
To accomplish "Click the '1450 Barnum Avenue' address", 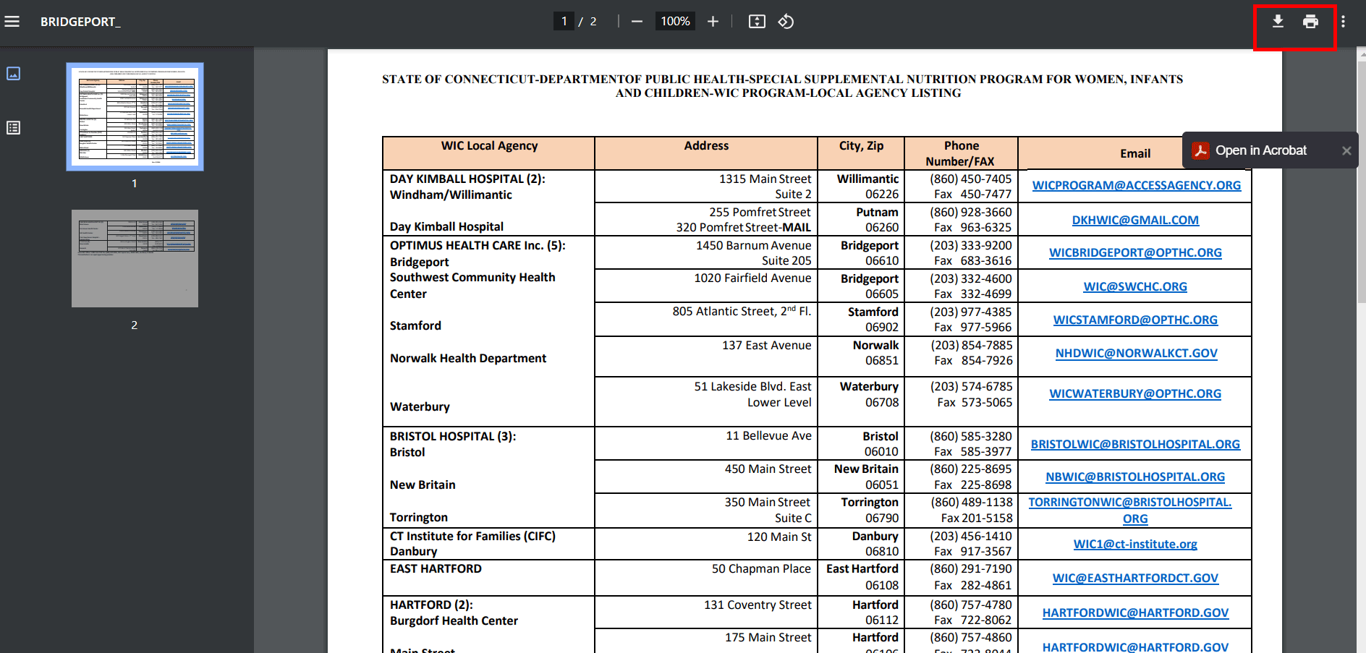I will point(754,246).
